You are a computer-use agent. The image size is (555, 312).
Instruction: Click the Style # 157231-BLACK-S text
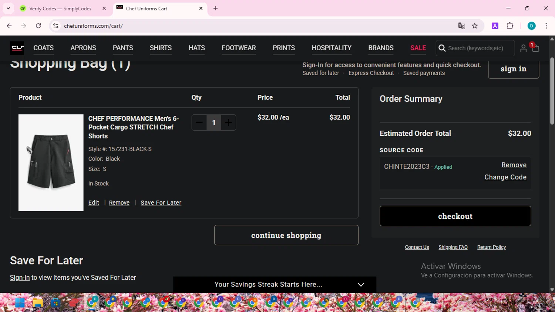(x=120, y=149)
